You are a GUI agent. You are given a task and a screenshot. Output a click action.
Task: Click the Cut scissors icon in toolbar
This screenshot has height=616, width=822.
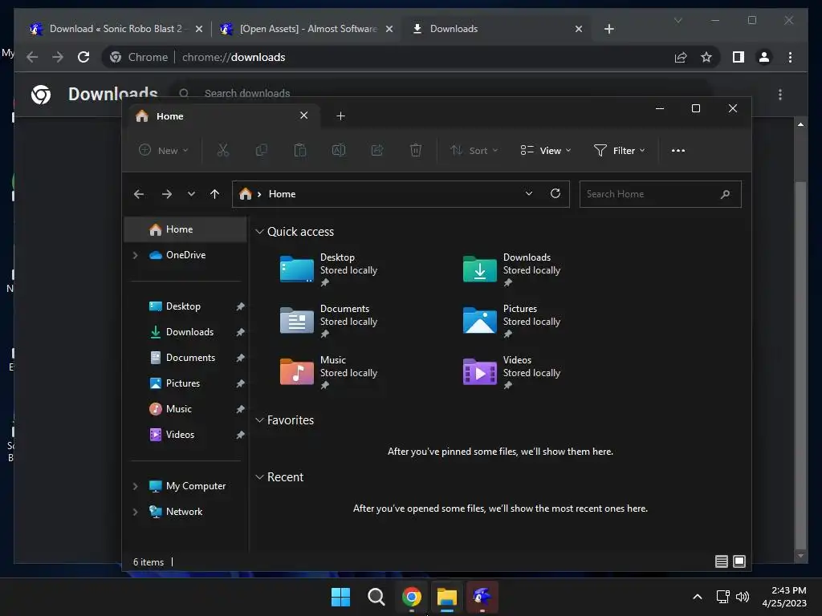[x=223, y=150]
